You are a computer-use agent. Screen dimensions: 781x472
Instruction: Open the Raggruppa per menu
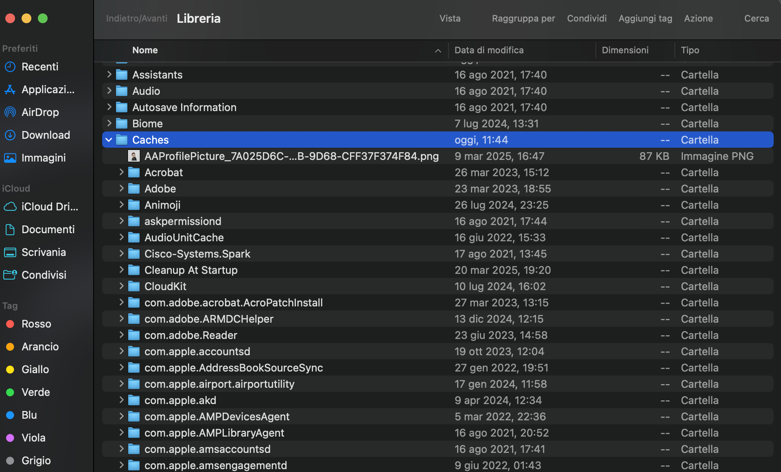(x=523, y=18)
